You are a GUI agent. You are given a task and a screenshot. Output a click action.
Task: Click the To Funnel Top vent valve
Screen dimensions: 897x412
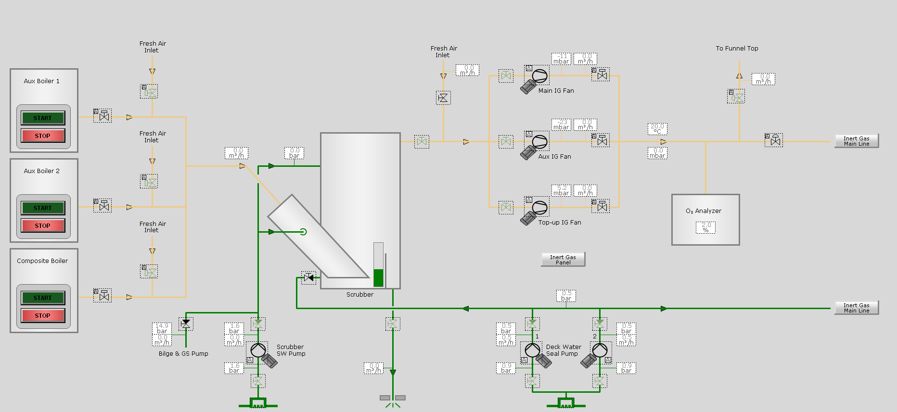[x=736, y=97]
